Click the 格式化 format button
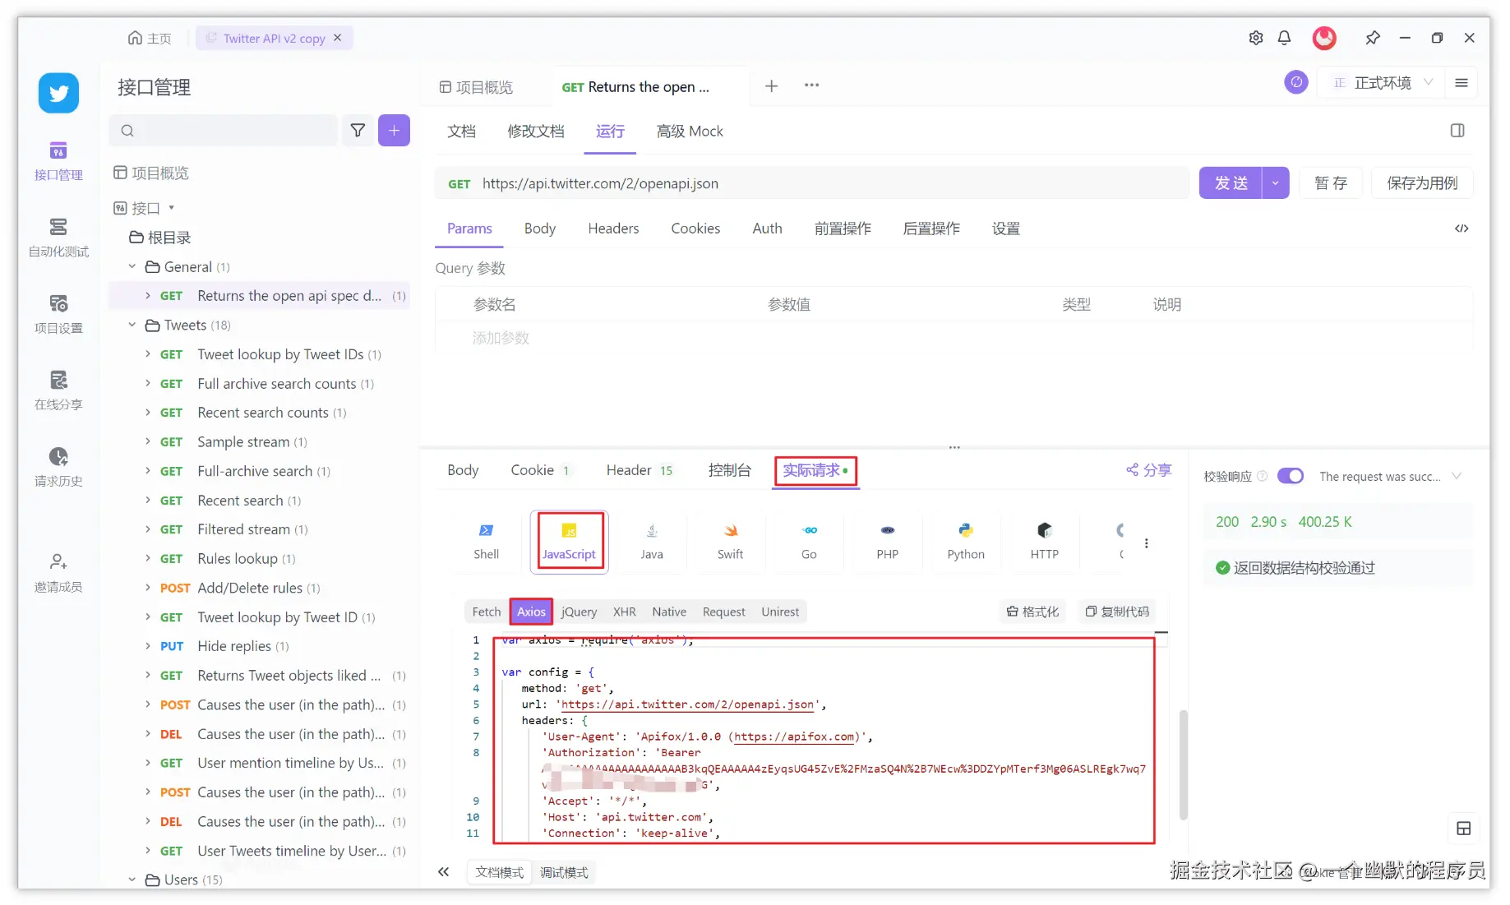1510x905 pixels. (x=1032, y=612)
